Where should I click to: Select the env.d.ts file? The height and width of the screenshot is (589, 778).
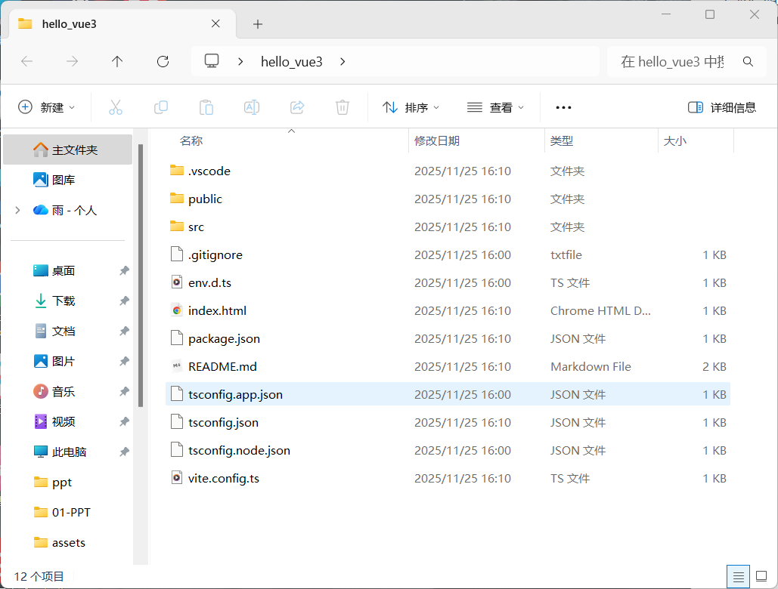[448, 282]
